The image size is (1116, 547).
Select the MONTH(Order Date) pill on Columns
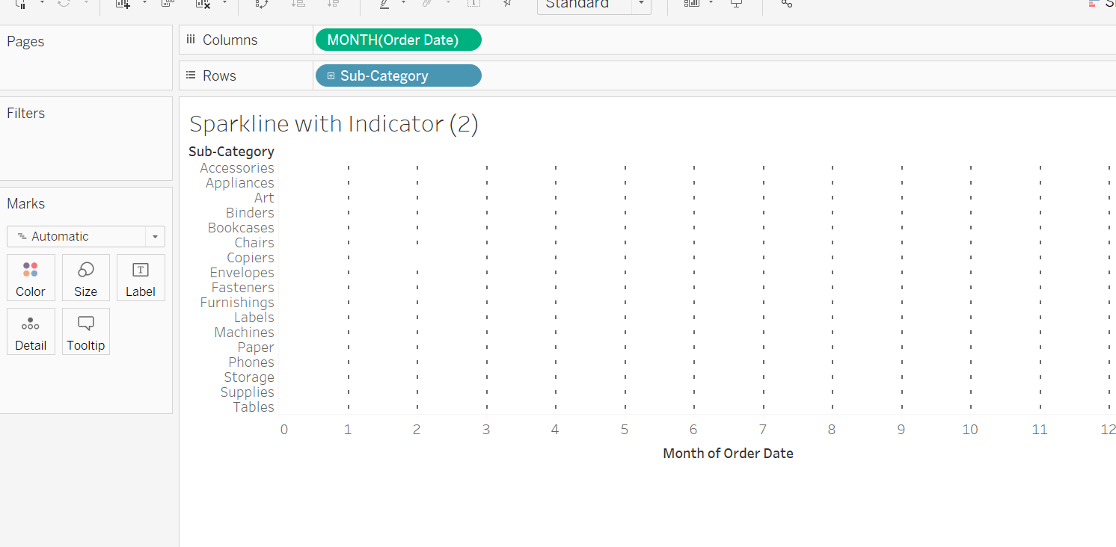(x=399, y=40)
